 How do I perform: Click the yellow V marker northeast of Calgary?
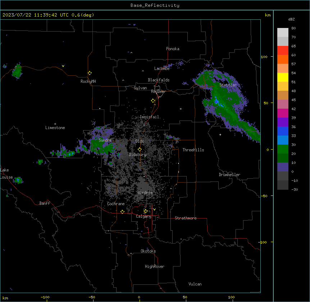(154, 209)
